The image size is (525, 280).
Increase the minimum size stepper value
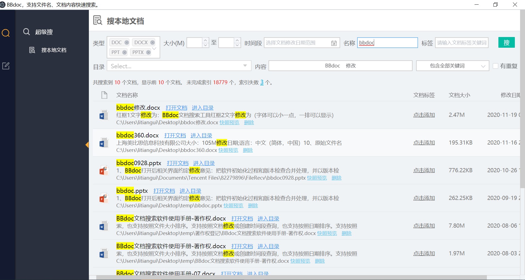(x=205, y=40)
